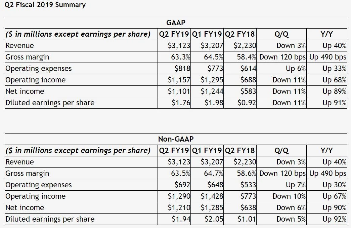Image resolution: width=351 pixels, height=228 pixels.
Task: Click the GAAP Q2 FY19 column header
Action: point(174,34)
